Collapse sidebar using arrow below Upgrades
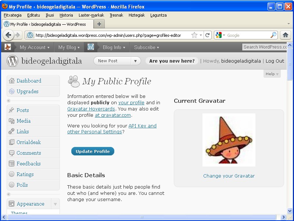This screenshot has width=294, height=221. 8,101
